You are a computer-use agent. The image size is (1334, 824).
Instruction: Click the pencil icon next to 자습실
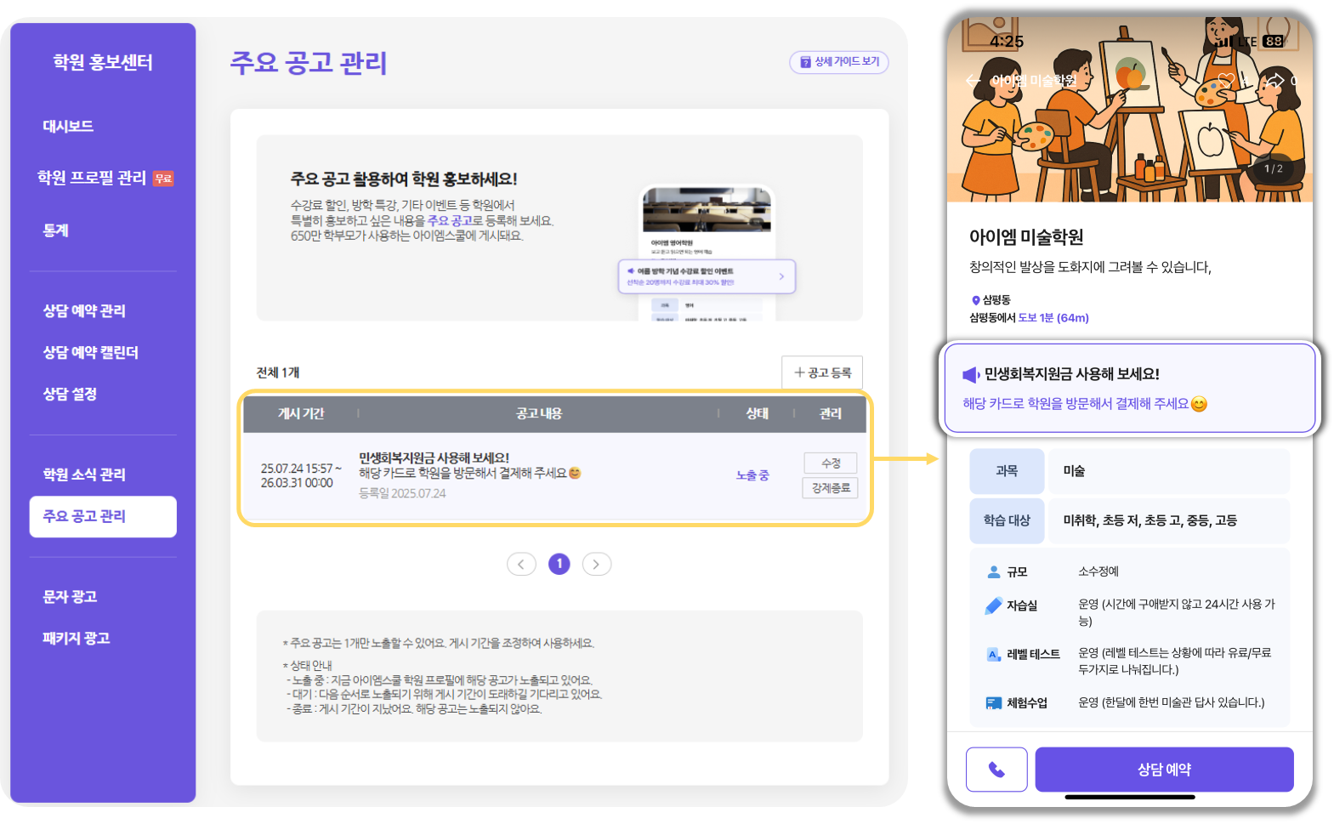coord(993,605)
